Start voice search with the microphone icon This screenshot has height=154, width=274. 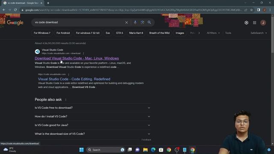point(135,22)
